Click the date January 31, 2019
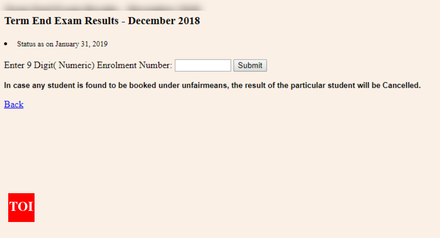Viewport: 440px width, 238px height. click(81, 44)
